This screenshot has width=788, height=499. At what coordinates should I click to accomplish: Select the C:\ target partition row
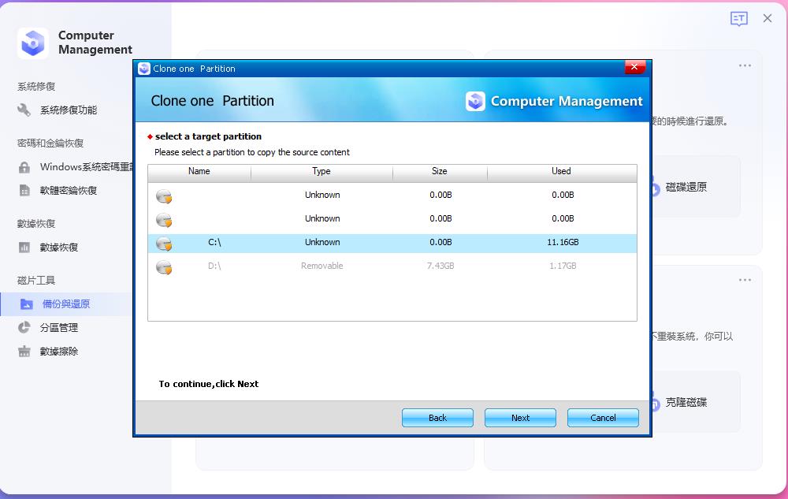392,243
